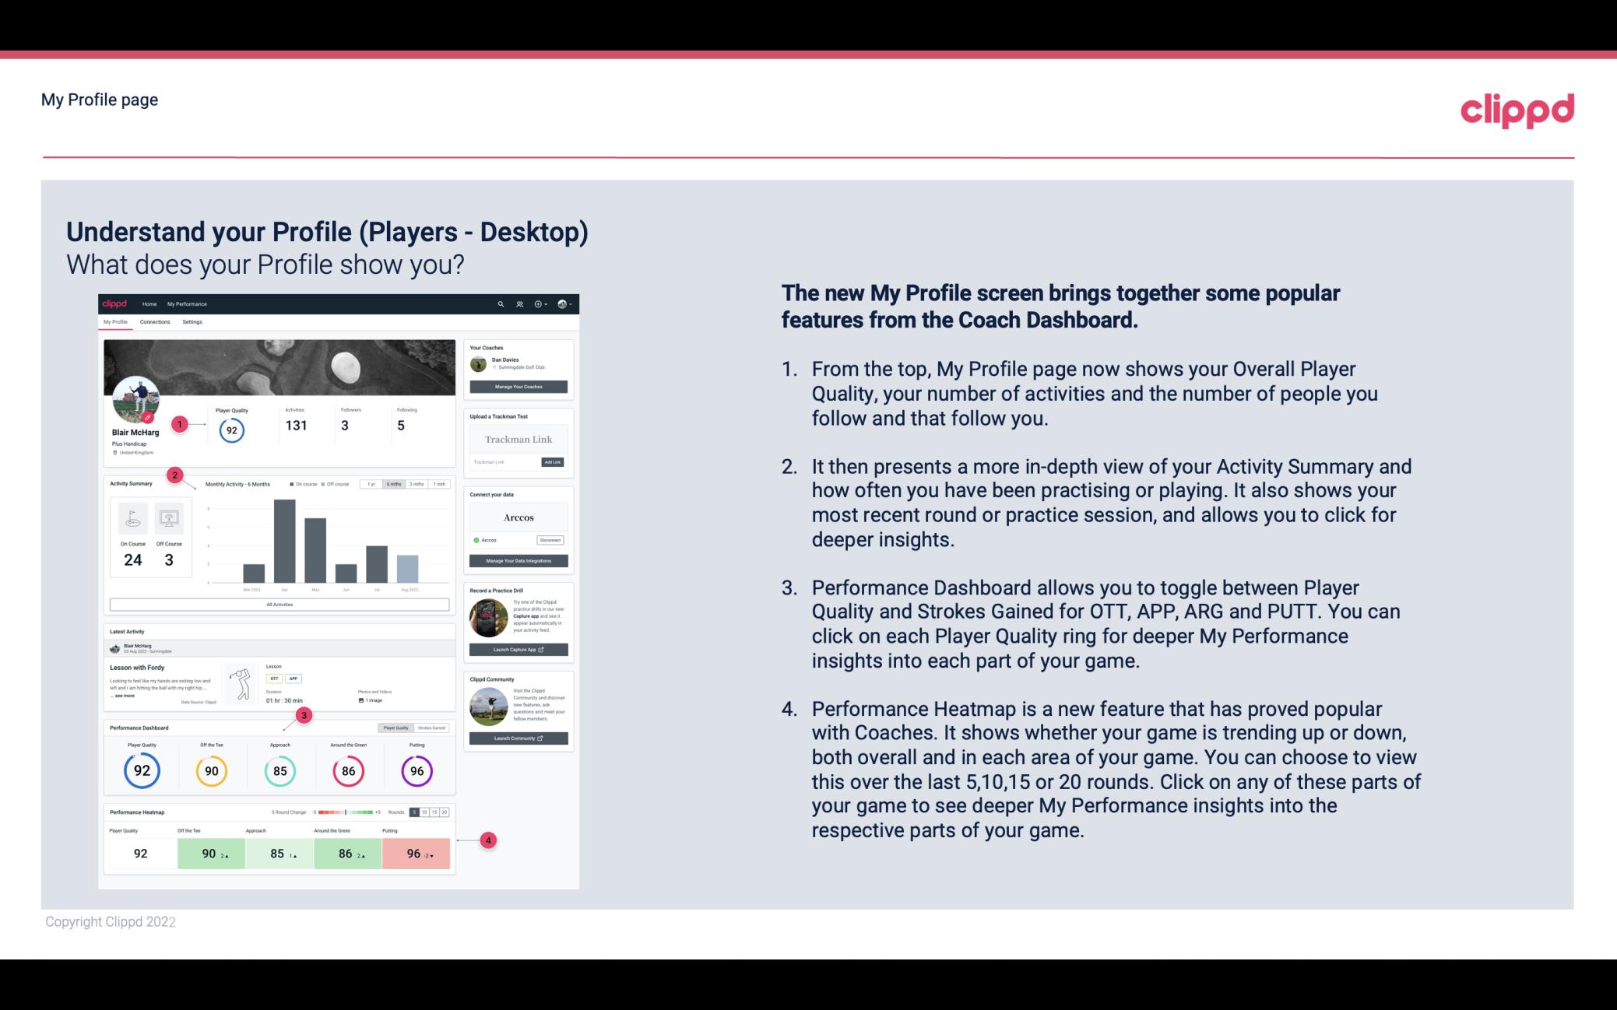
Task: Expand the All Activities dropdown
Action: tap(279, 604)
